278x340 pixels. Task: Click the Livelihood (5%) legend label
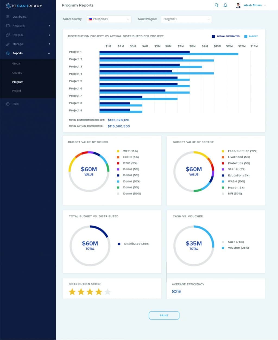(239, 157)
